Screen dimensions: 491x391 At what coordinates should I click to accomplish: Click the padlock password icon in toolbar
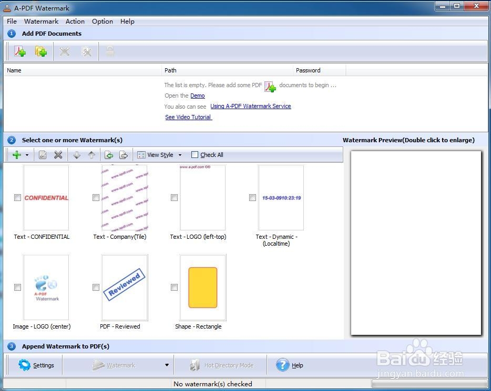tap(109, 51)
